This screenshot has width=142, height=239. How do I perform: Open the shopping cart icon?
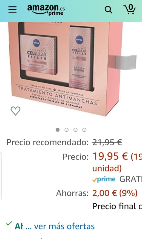point(129,10)
